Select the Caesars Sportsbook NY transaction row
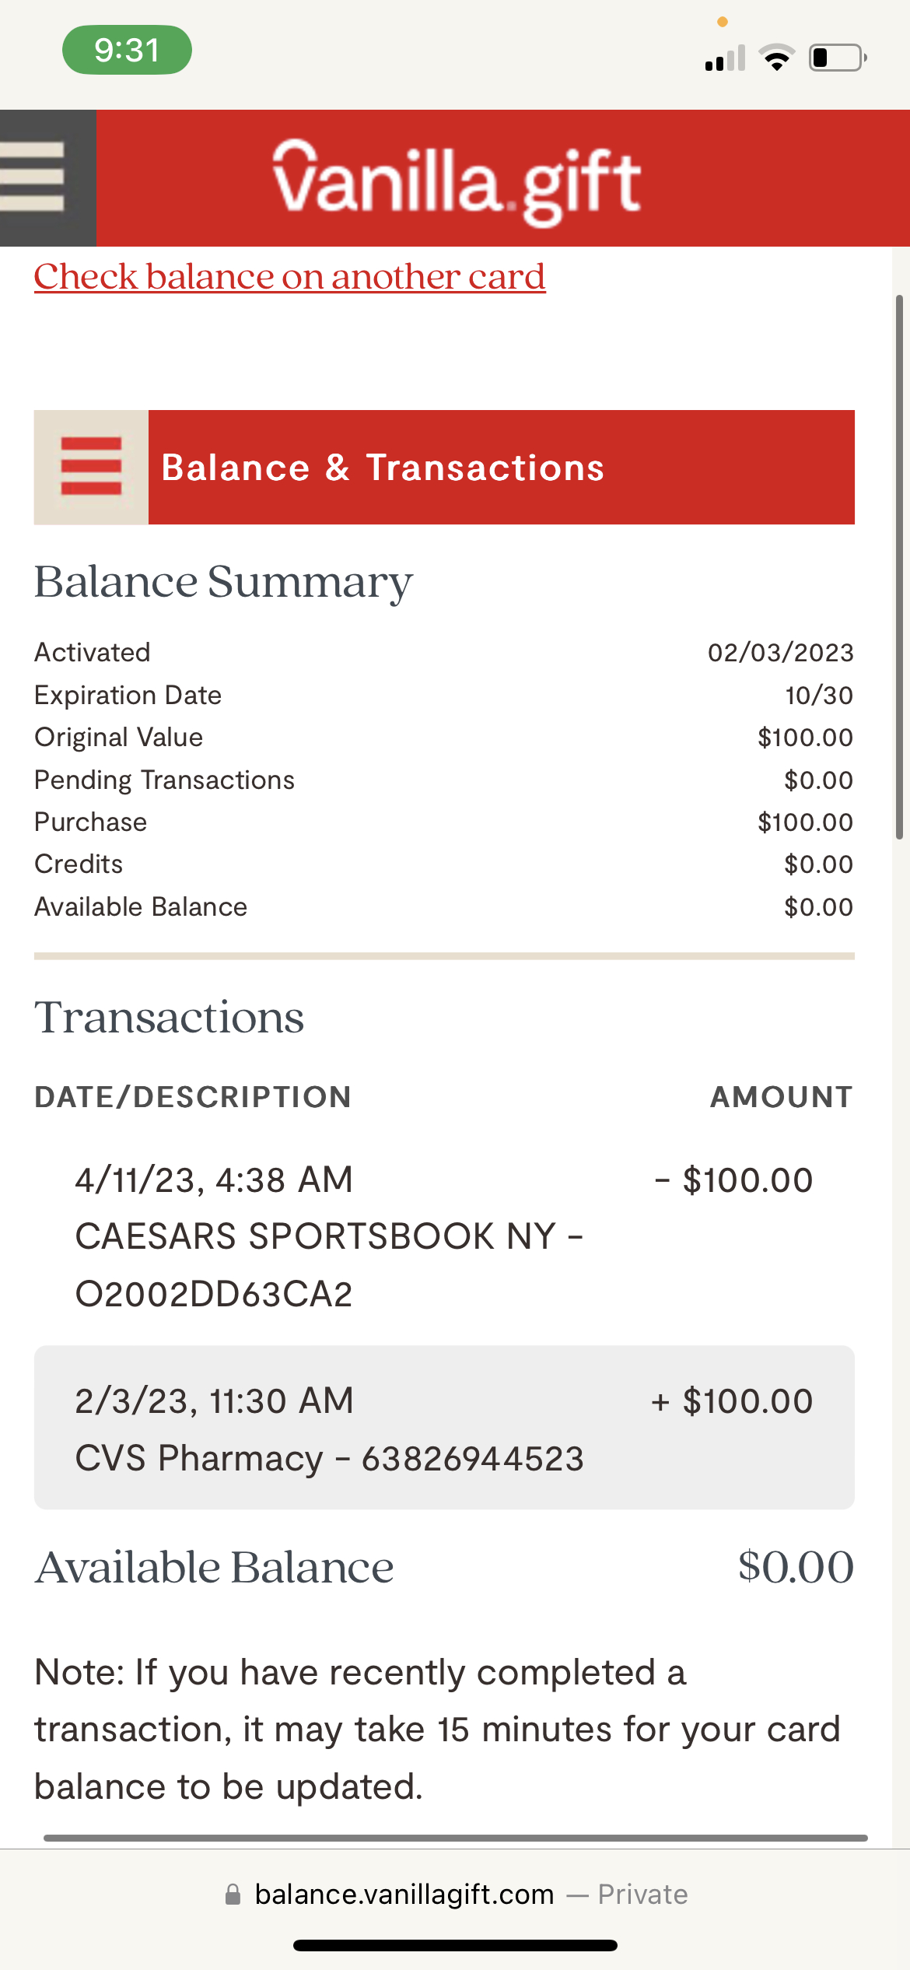Screen dimensions: 910x1970 click(x=444, y=1236)
